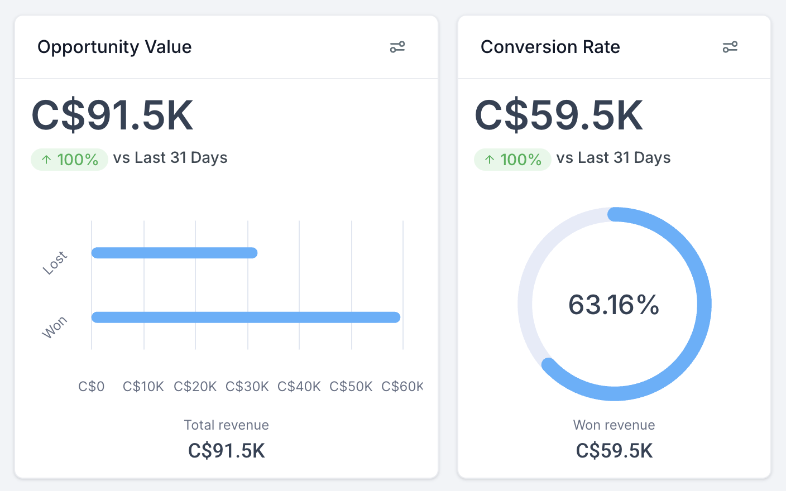Select the Lost bar in the chart
This screenshot has height=491, width=786.
(x=173, y=252)
